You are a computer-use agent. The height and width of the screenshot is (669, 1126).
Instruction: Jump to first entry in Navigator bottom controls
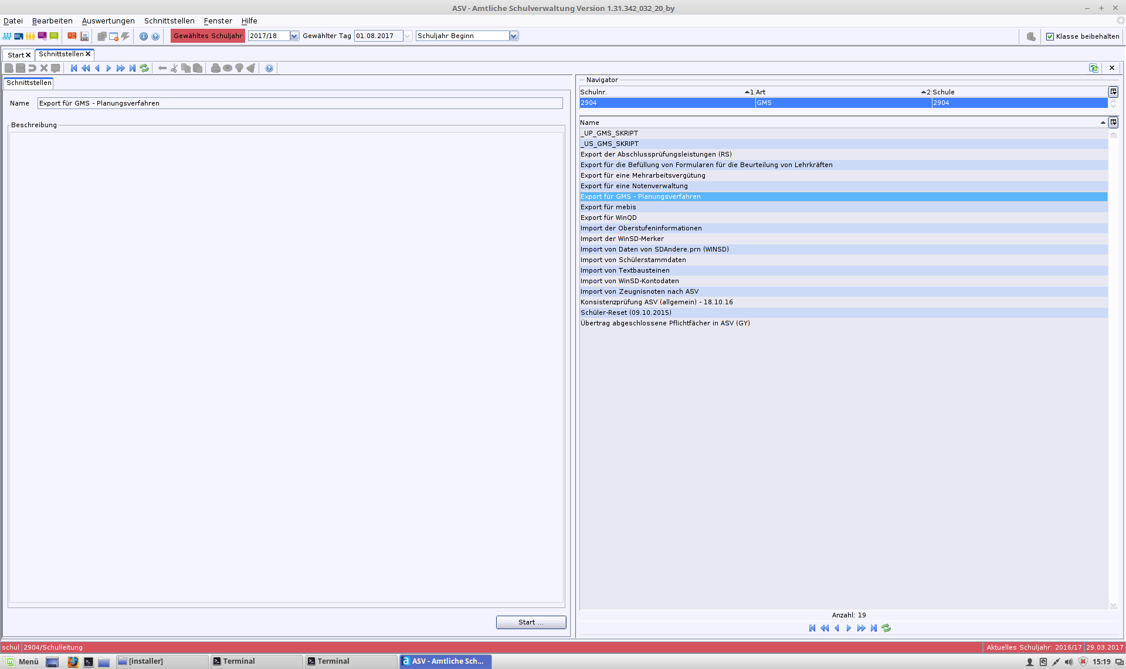pyautogui.click(x=812, y=628)
